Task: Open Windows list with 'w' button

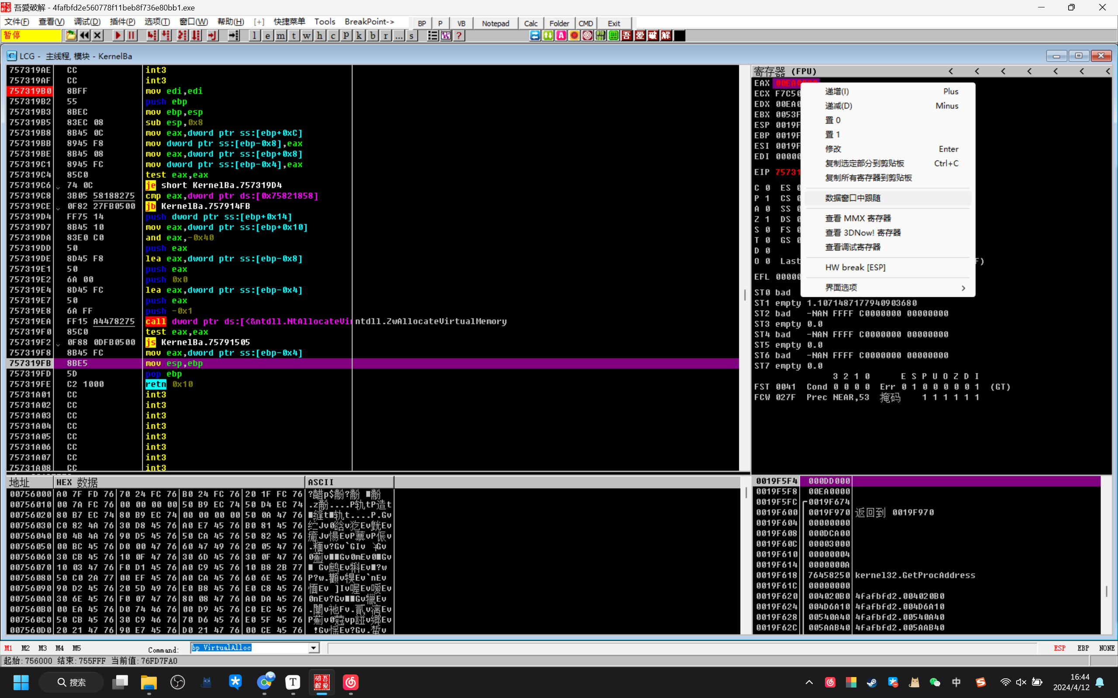Action: pos(306,35)
